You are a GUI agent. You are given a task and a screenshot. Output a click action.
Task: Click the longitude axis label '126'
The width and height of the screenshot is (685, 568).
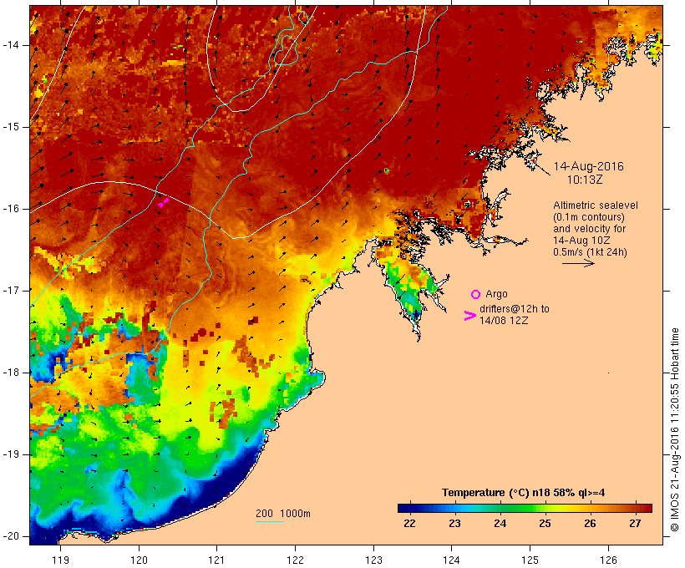pyautogui.click(x=608, y=560)
